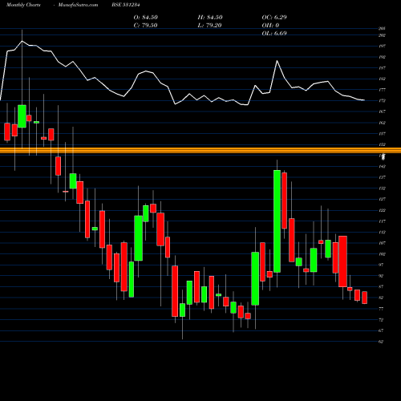
Task: Click the 102 price axis label
Action: coord(382,254)
